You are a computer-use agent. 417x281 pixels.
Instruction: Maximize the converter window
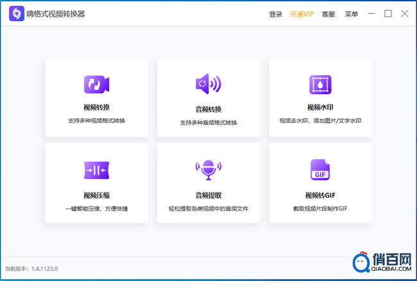(x=388, y=13)
